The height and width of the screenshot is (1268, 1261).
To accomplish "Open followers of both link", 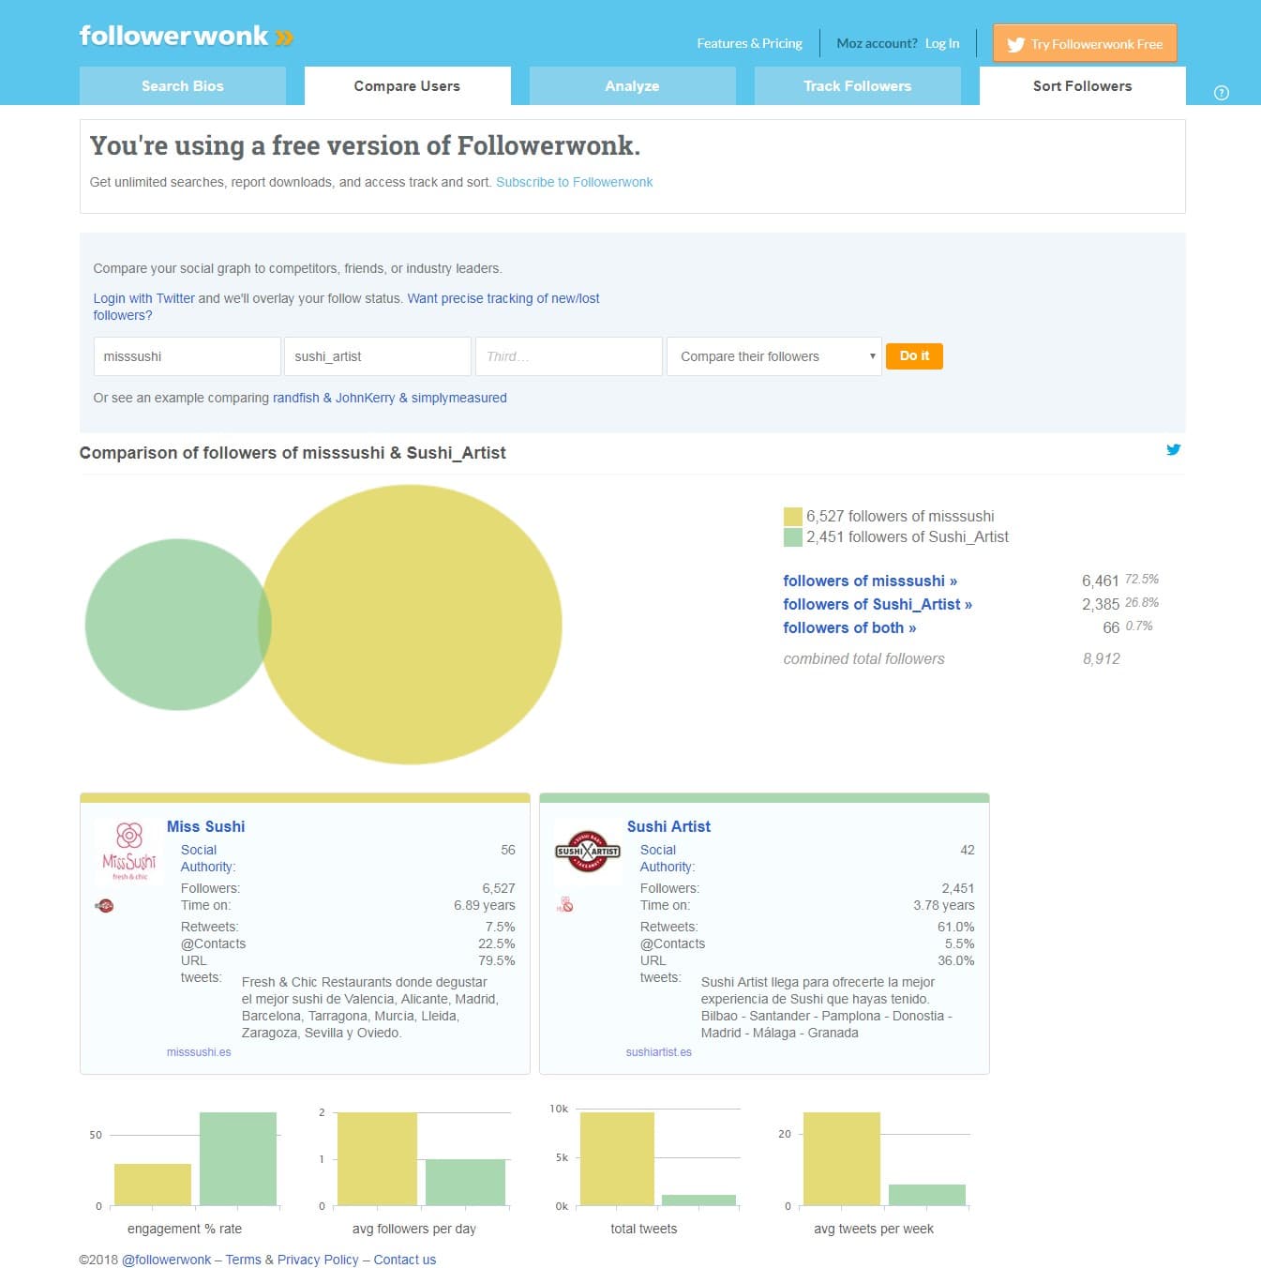I will pyautogui.click(x=849, y=627).
